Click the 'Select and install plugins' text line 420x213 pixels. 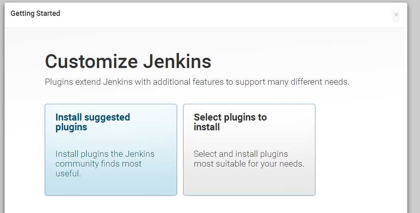pyautogui.click(x=241, y=154)
